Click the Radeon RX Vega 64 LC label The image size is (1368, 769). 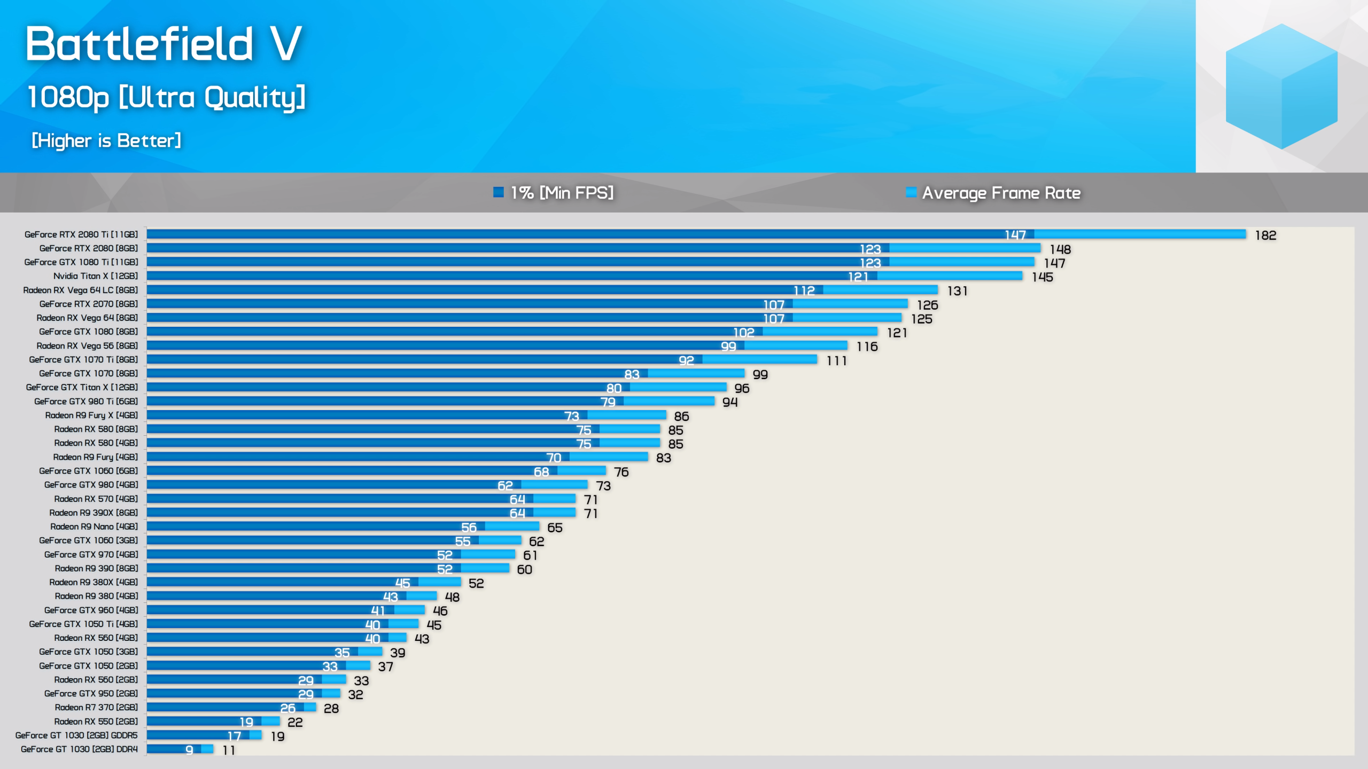[80, 290]
